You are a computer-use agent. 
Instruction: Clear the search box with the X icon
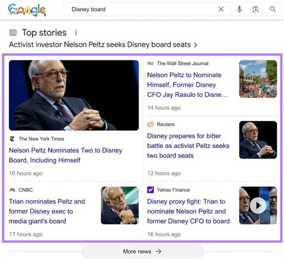pyautogui.click(x=221, y=9)
